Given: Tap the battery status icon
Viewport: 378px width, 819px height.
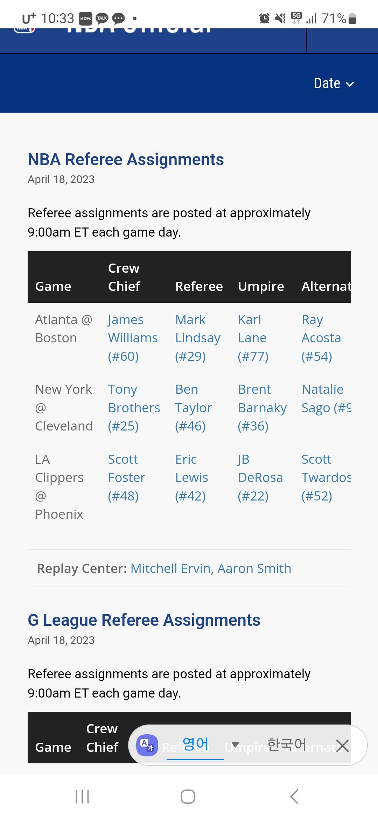Looking at the screenshot, I should point(352,18).
